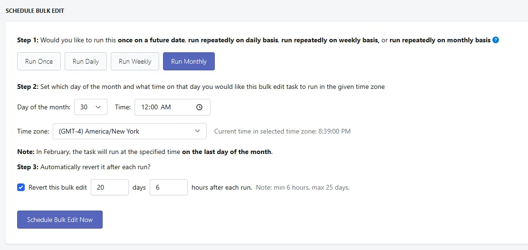Click the revert days field showing 20

pos(110,187)
